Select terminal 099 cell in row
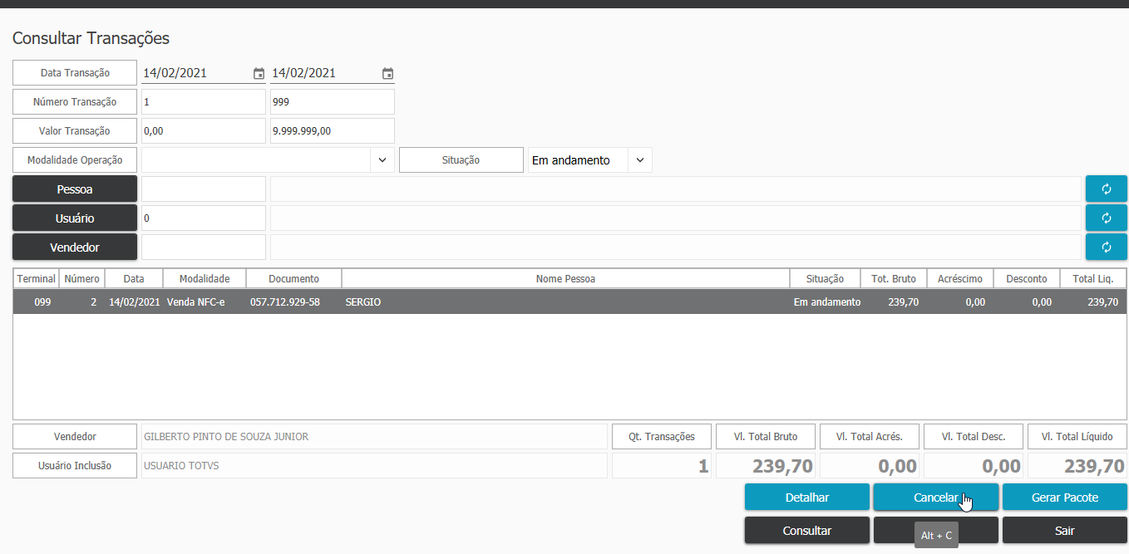The image size is (1129, 554). click(x=36, y=302)
